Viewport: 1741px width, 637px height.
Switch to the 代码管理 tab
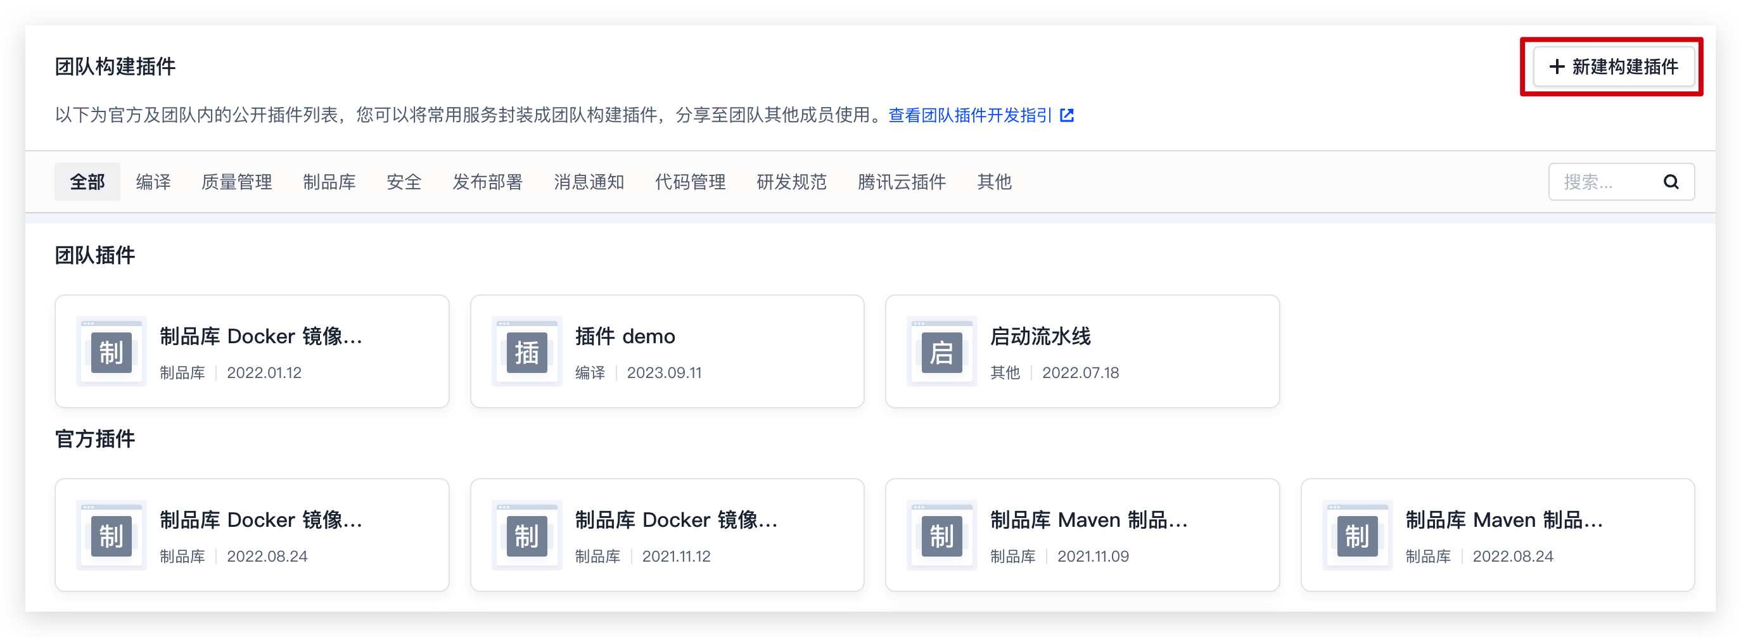690,182
